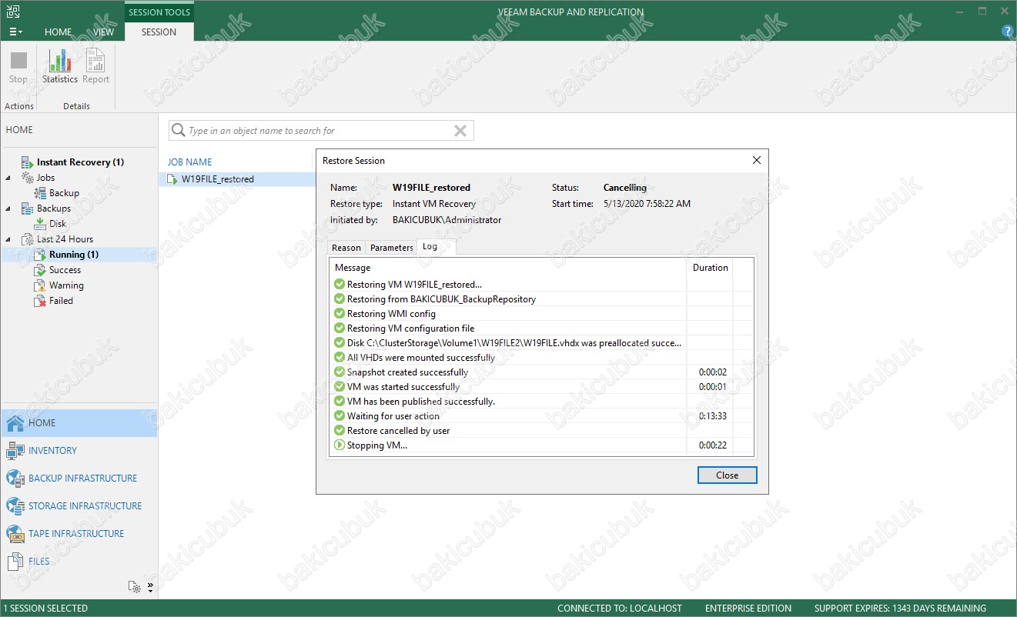Click the Failed red X icon
Screen dimensions: 1017x617
pyautogui.click(x=40, y=301)
